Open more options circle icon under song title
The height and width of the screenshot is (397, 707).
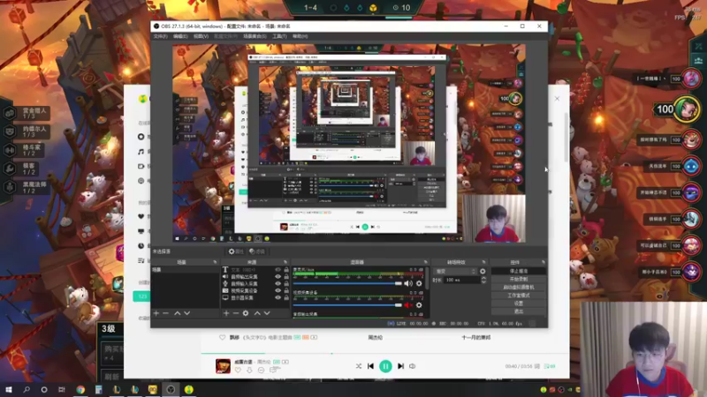coord(261,370)
